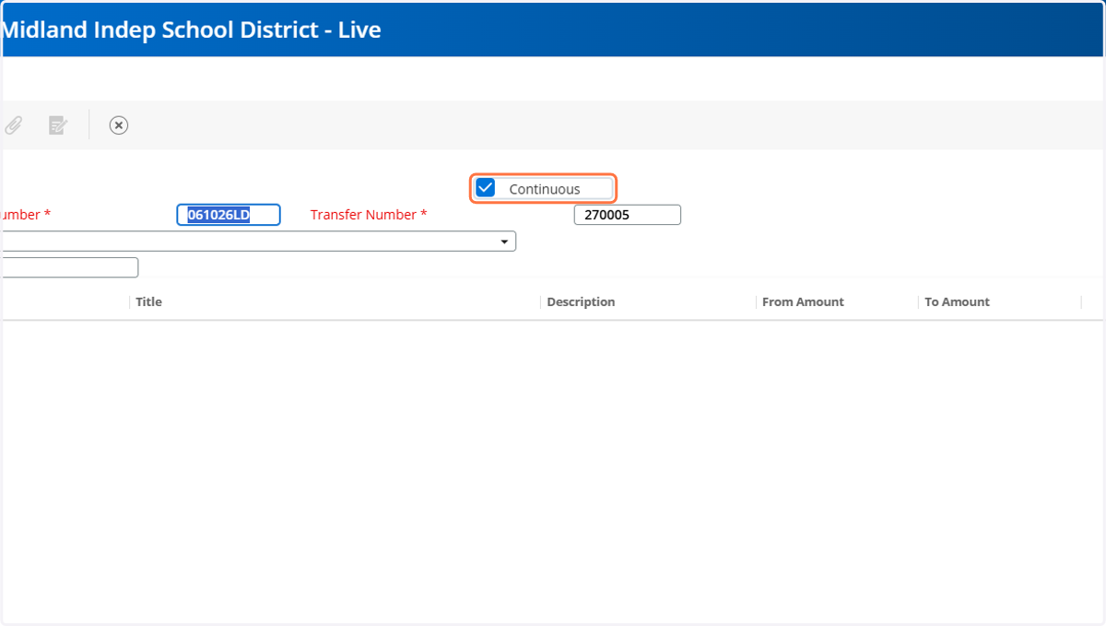Viewport: 1106px width, 626px height.
Task: Click the From Amount column header
Action: click(803, 301)
